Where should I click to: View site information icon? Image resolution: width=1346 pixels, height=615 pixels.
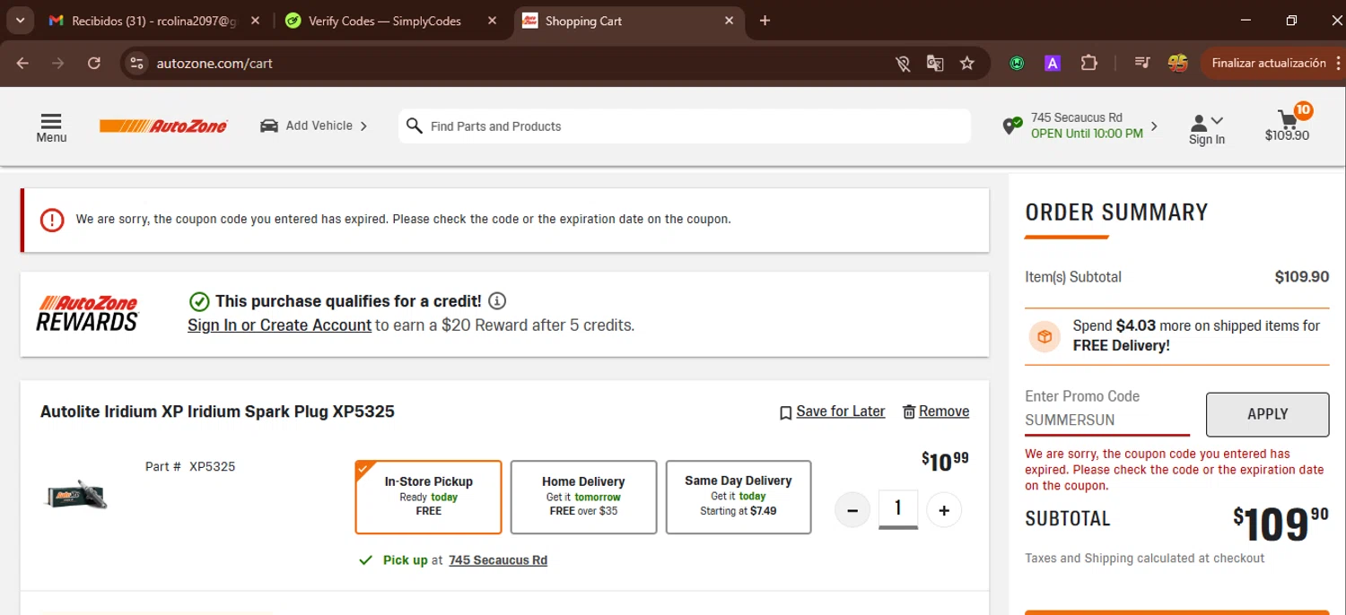click(x=136, y=63)
